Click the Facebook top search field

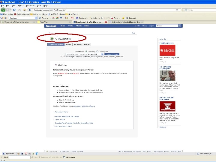pos(167,26)
